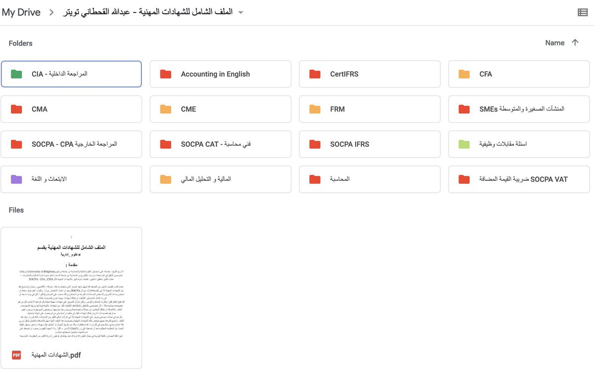Open current folder name in breadcrumb
Image resolution: width=594 pixels, height=371 pixels.
[147, 12]
